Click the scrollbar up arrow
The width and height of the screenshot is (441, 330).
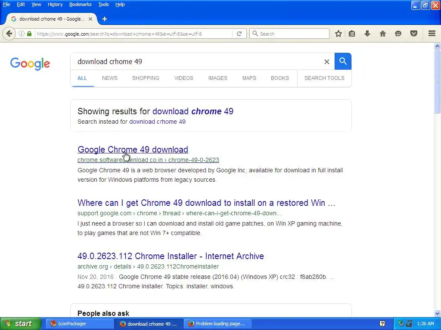[438, 46]
